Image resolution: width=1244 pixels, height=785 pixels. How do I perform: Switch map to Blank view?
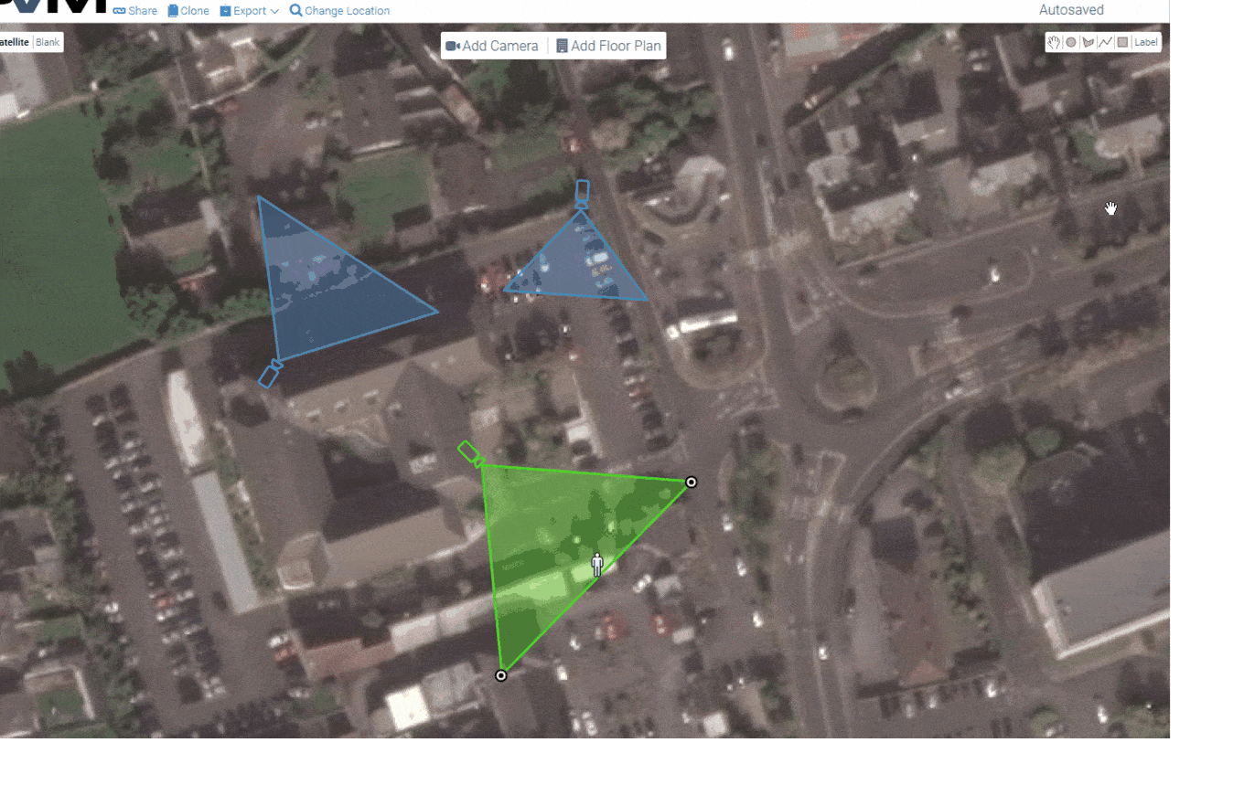[48, 42]
